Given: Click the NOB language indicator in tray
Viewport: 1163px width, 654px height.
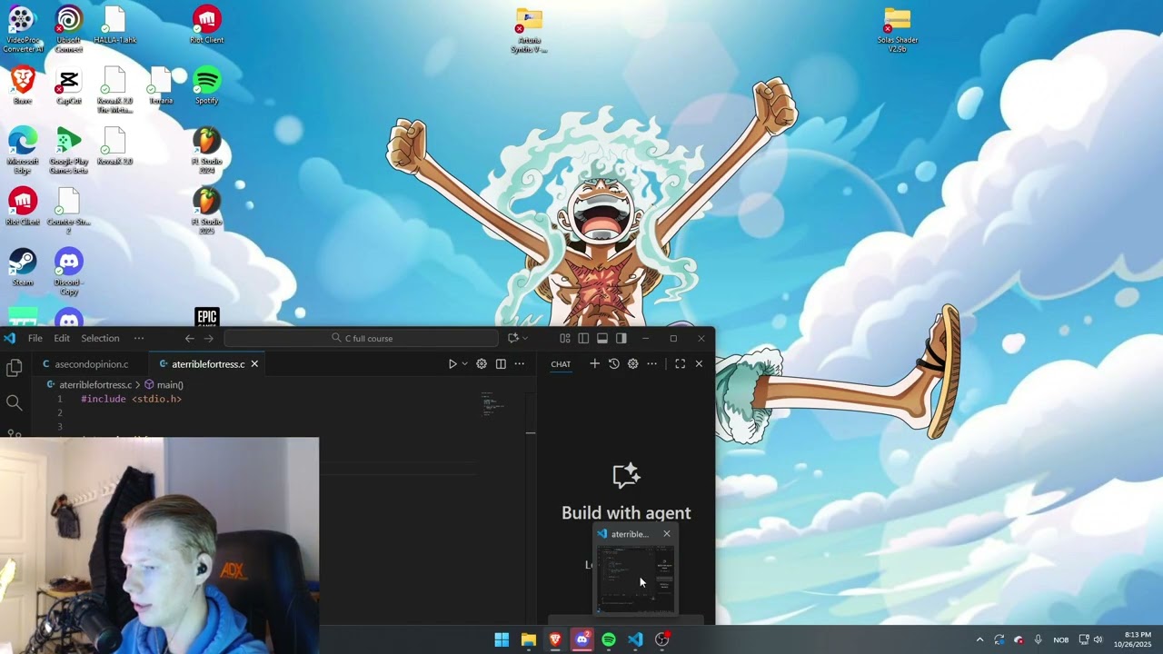Looking at the screenshot, I should click(x=1060, y=639).
